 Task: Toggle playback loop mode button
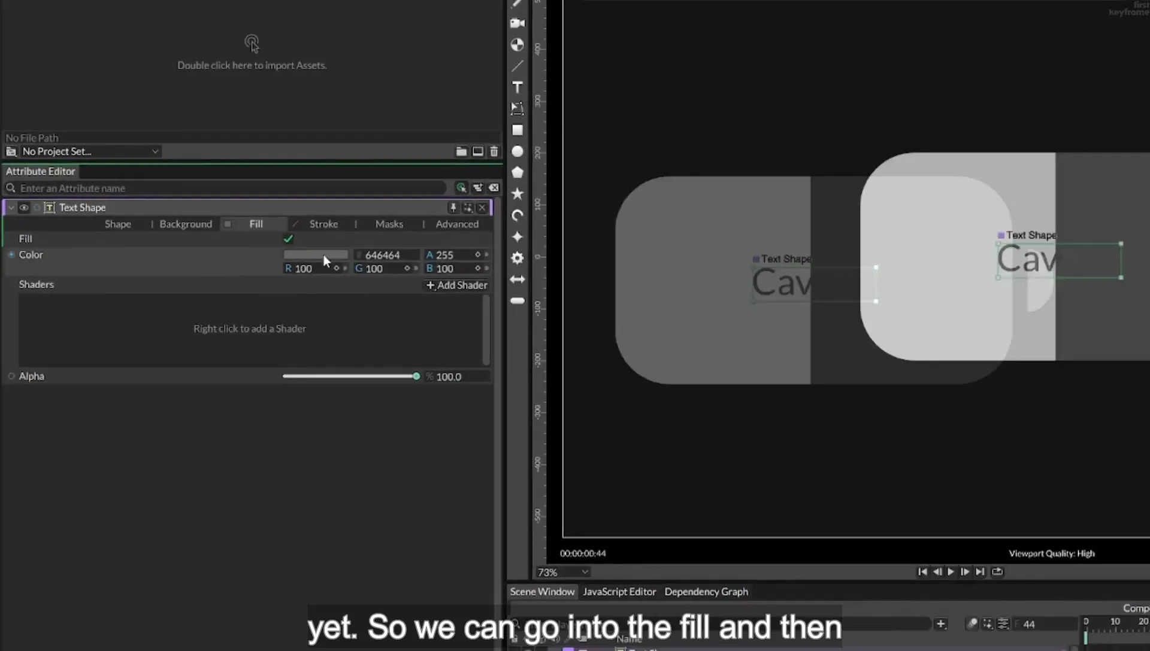[997, 571]
